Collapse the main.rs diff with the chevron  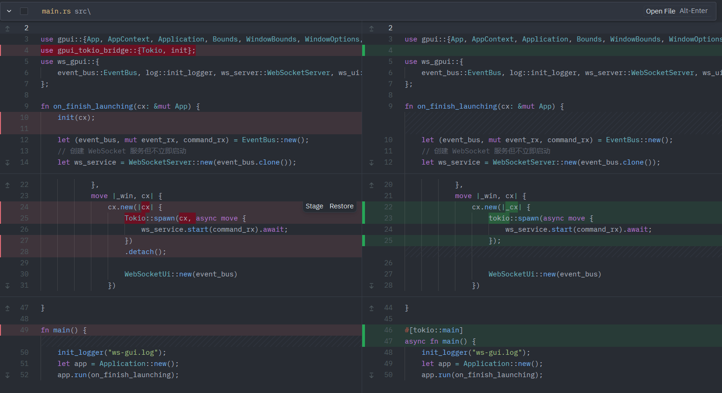[9, 11]
